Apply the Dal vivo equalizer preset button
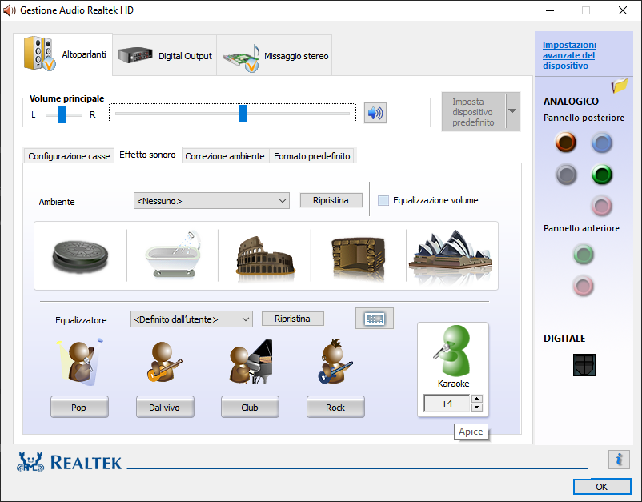The image size is (642, 502). [165, 407]
